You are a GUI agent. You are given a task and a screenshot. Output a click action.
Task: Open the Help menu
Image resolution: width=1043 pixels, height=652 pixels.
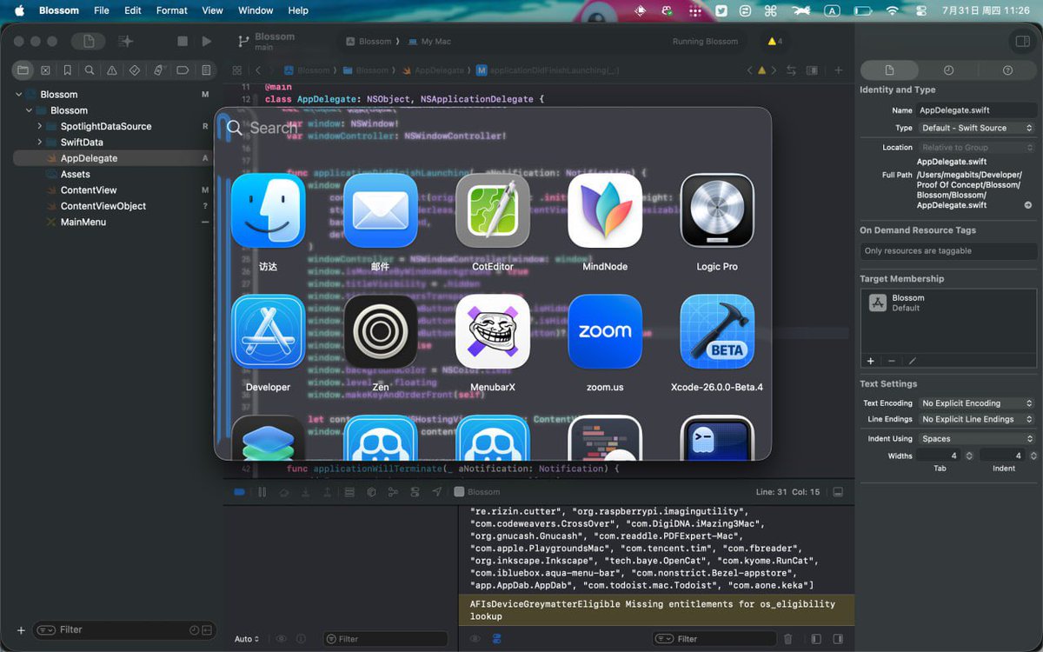pyautogui.click(x=298, y=10)
